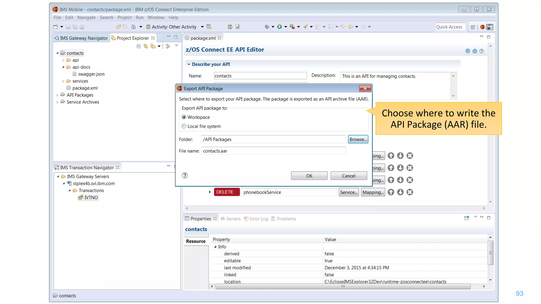Image resolution: width=541 pixels, height=304 pixels.
Task: Move phonebookService DELETE row up
Action: tap(391, 192)
